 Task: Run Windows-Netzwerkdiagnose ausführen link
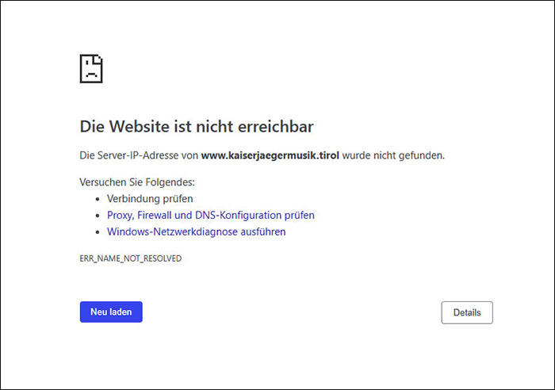point(197,231)
